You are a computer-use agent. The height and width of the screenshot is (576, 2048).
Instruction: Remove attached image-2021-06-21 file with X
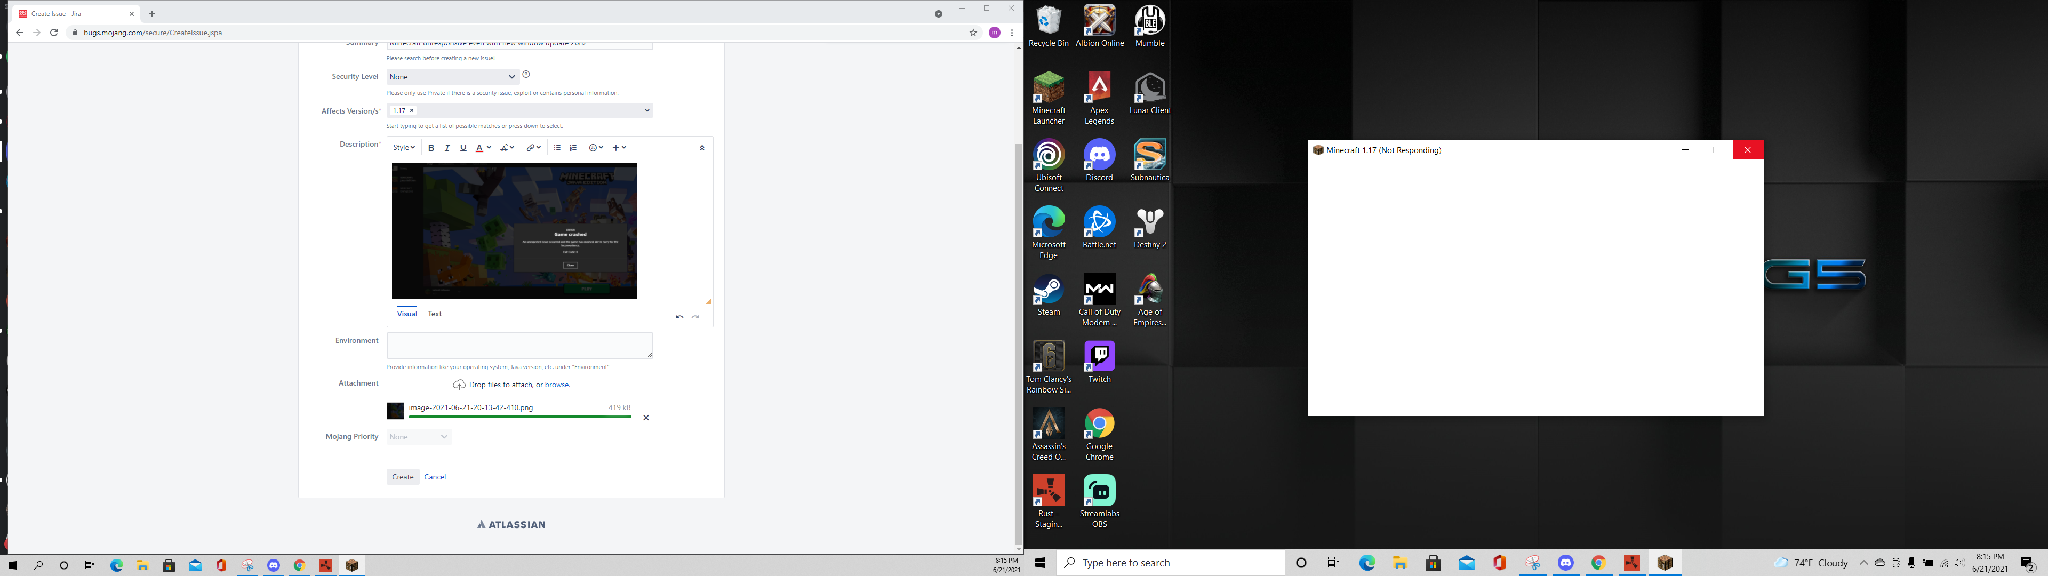pyautogui.click(x=645, y=418)
